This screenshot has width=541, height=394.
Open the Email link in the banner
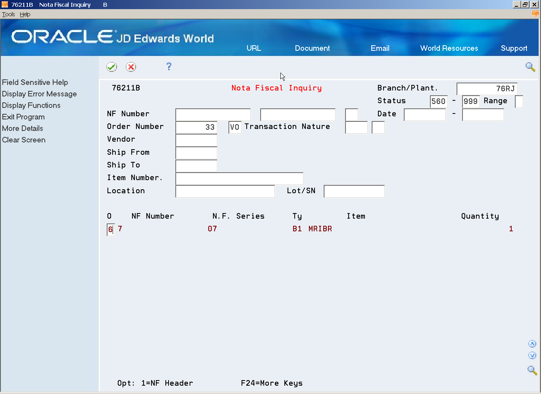tap(380, 48)
